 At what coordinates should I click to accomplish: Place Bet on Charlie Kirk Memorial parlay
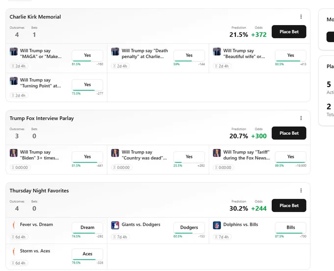pyautogui.click(x=289, y=32)
